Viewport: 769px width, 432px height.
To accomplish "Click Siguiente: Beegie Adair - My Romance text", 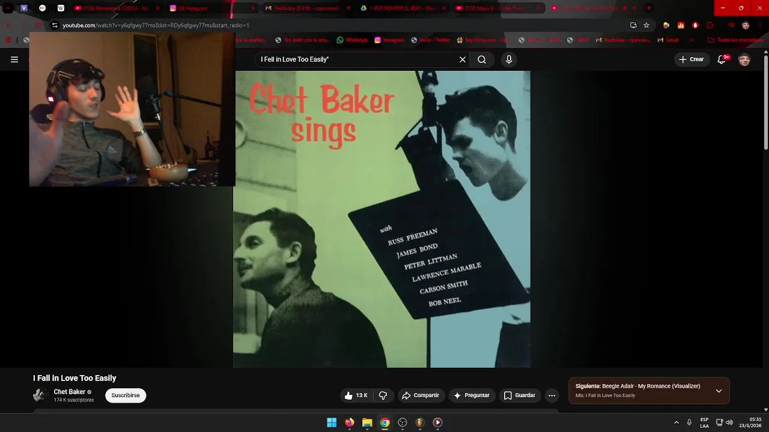I will click(637, 386).
